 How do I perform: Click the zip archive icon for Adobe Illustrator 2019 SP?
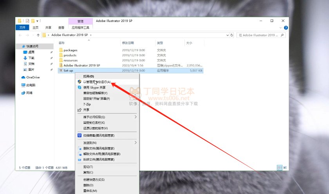pyautogui.click(x=61, y=65)
